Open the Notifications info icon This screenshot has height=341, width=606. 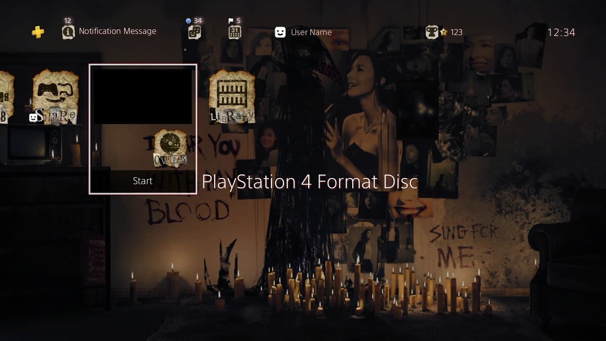(68, 32)
